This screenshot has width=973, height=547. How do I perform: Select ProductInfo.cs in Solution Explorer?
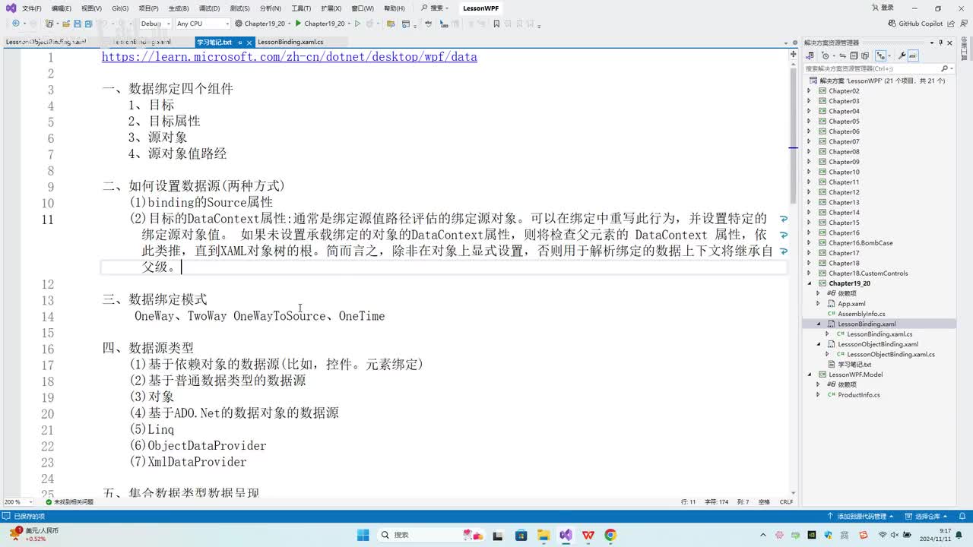tap(859, 395)
